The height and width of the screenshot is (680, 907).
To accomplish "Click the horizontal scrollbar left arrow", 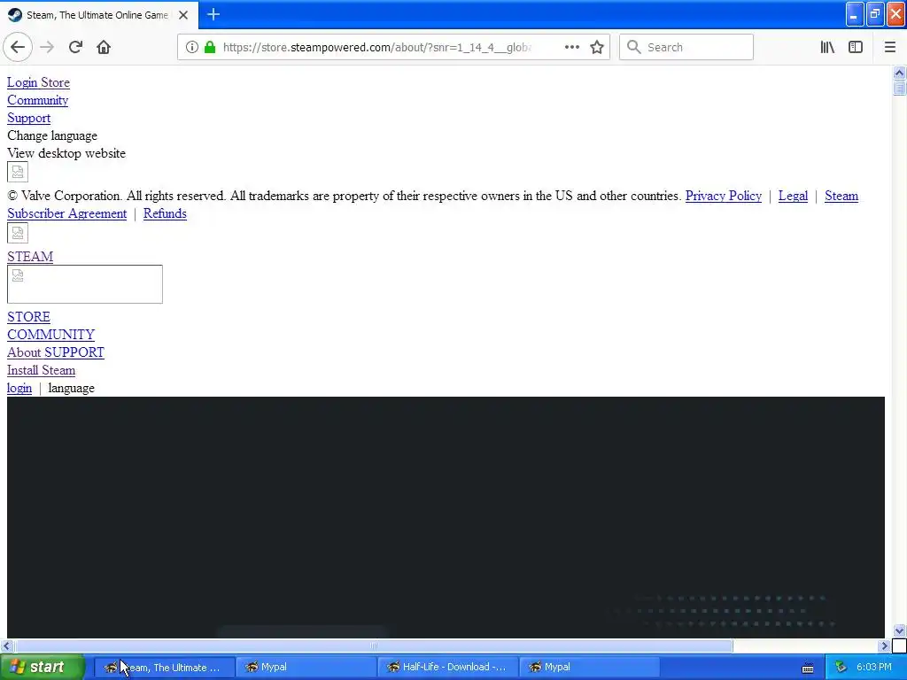I will (x=7, y=645).
